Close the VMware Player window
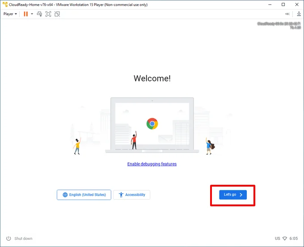This screenshot has width=304, height=247. pyautogui.click(x=297, y=4)
